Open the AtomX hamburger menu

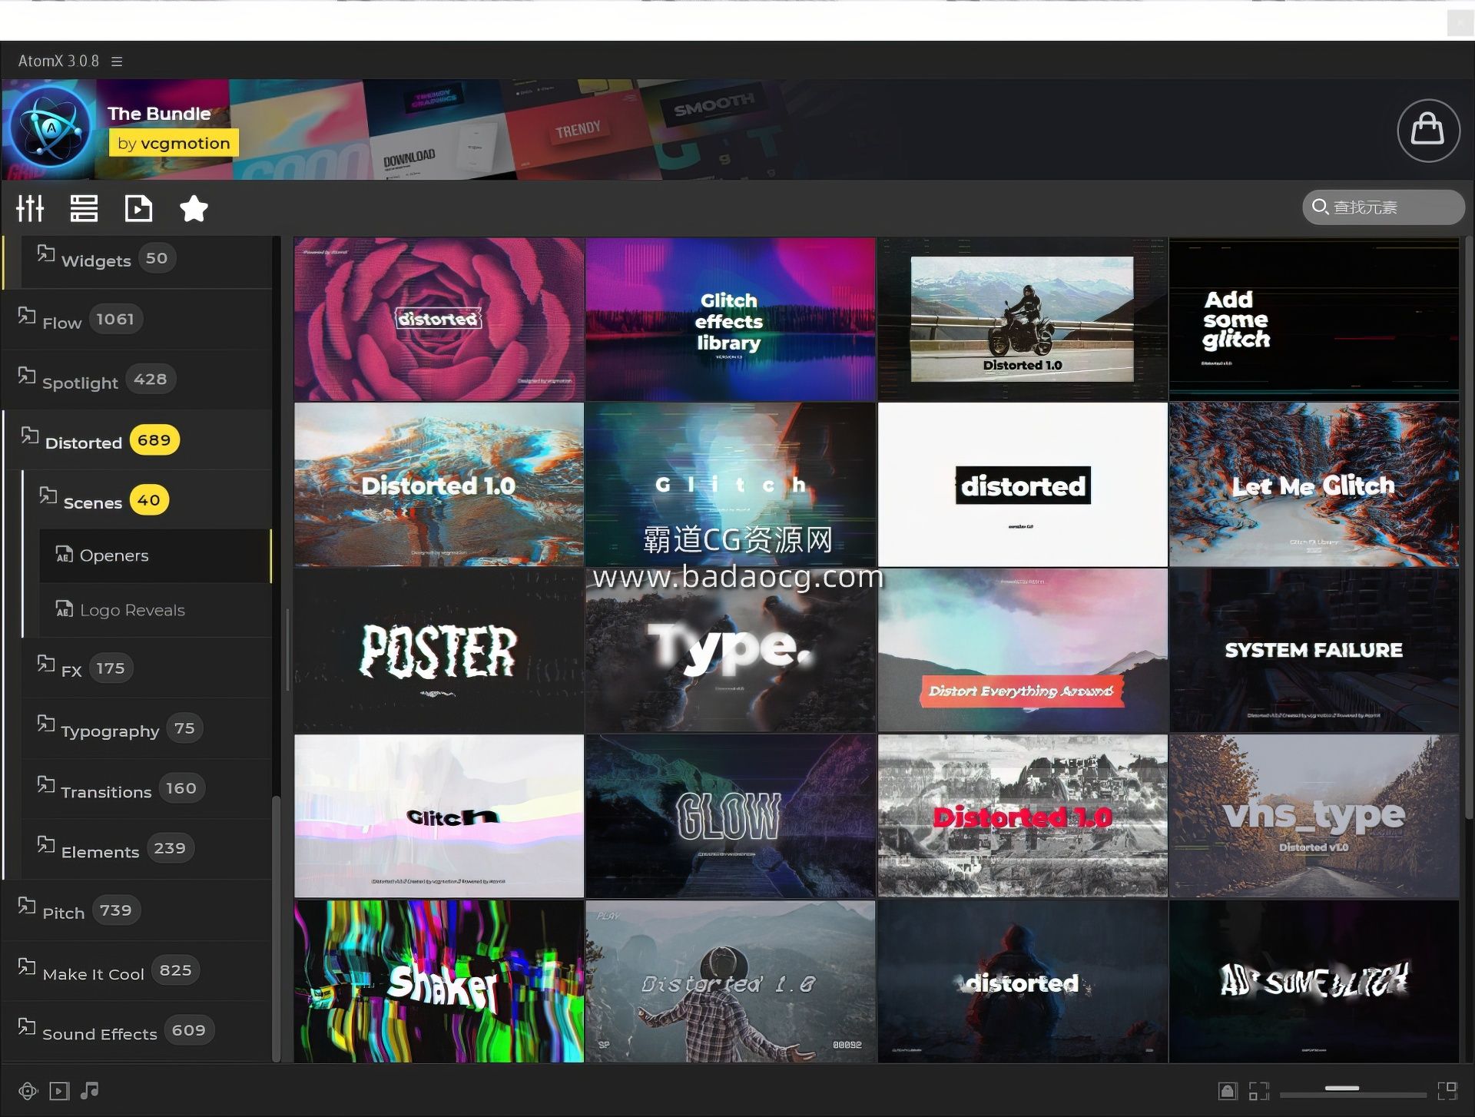click(x=117, y=61)
